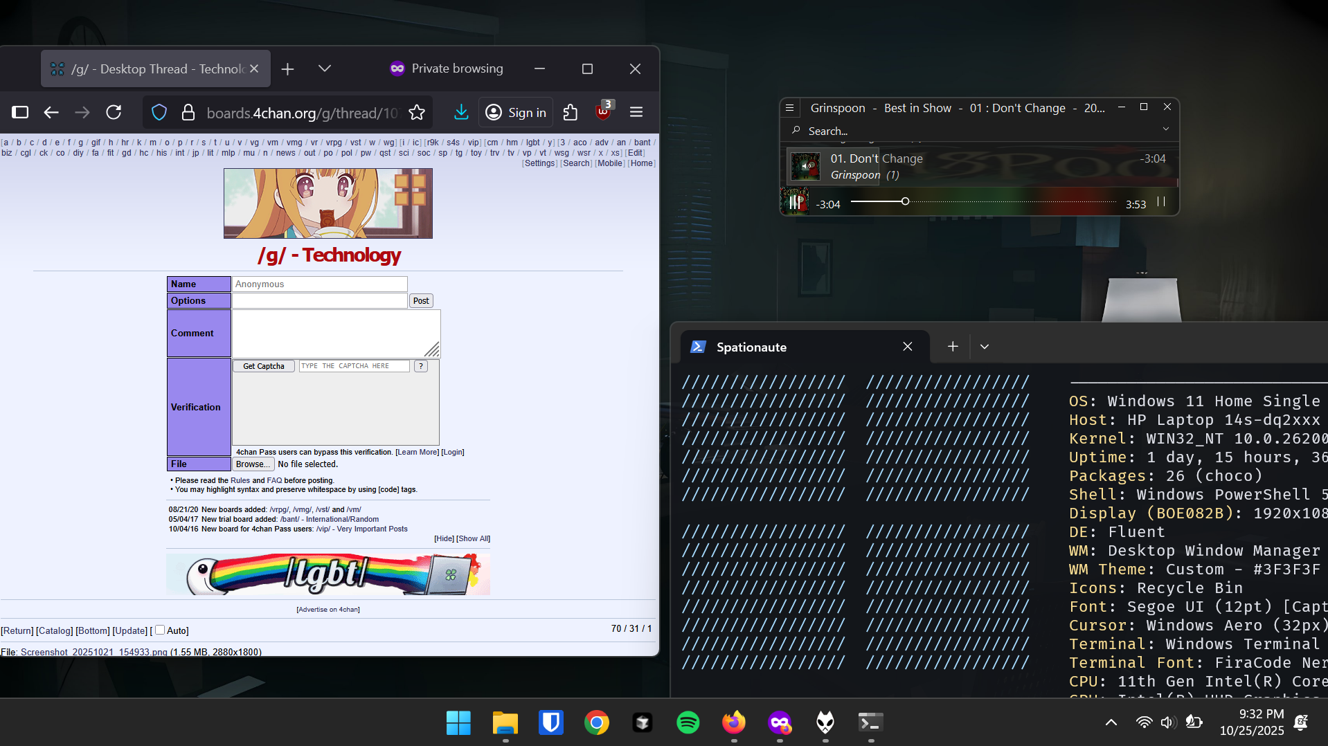
Task: Toggle the Auto update checkbox
Action: pos(160,630)
